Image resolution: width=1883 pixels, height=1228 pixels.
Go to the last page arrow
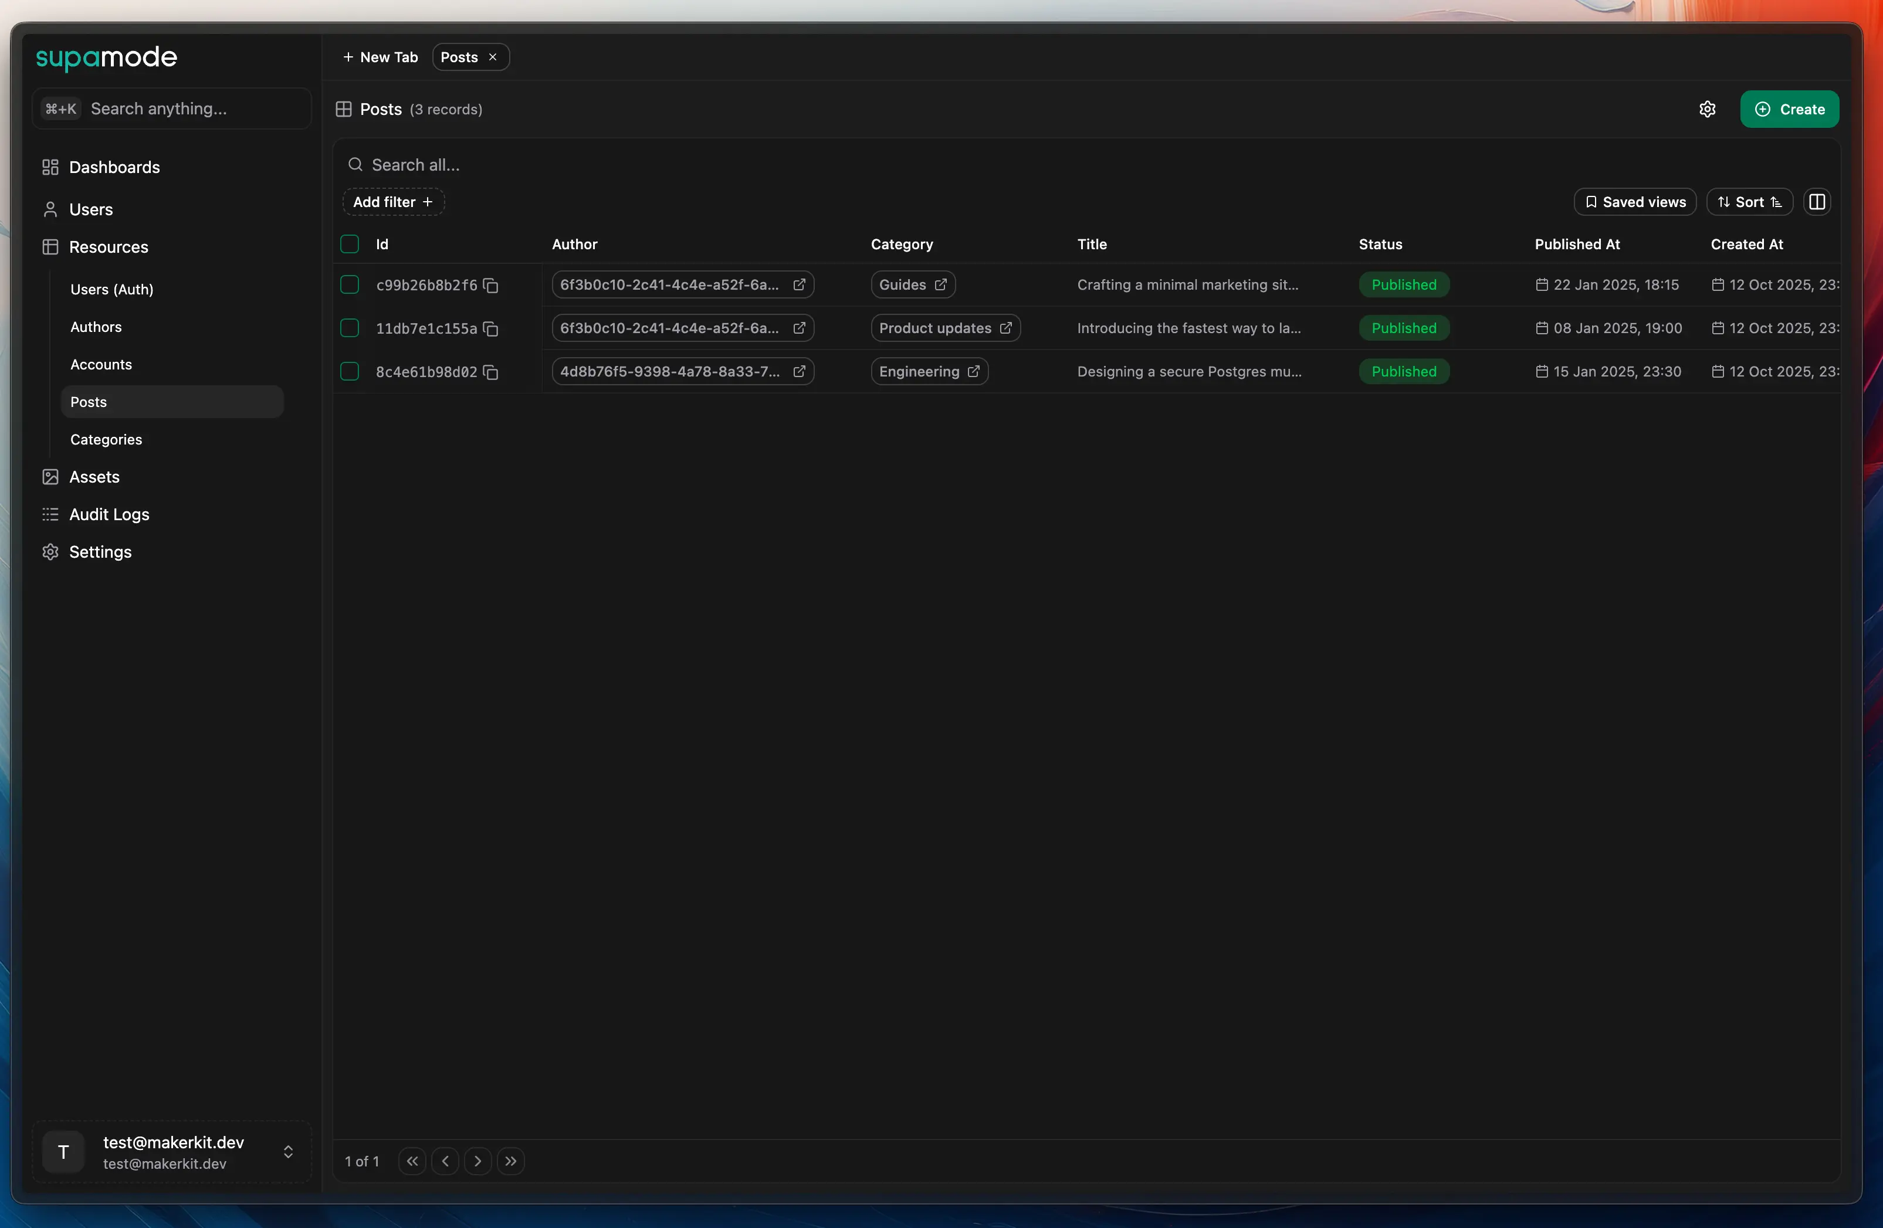click(510, 1161)
